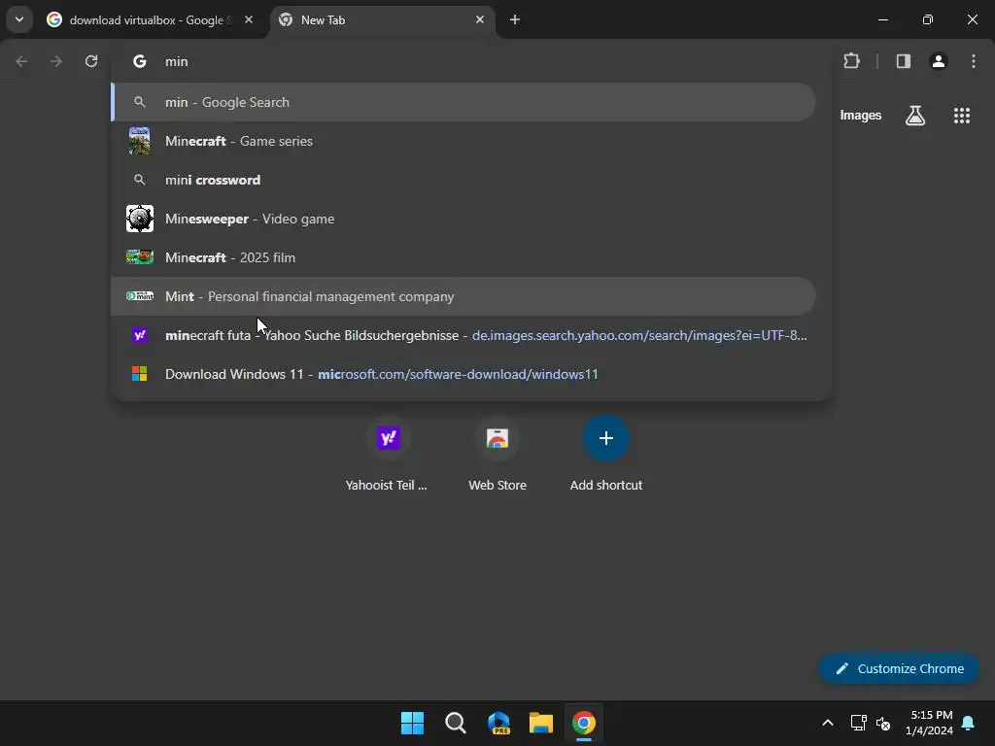Click the Chrome taskbar icon
The image size is (995, 746).
pyautogui.click(x=584, y=723)
